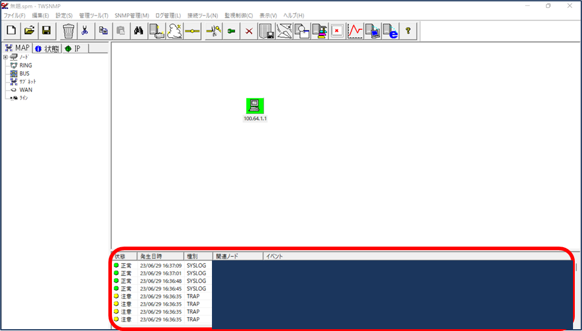Select the SYSLOG row at 16:37:01
582x331 pixels.
point(162,273)
